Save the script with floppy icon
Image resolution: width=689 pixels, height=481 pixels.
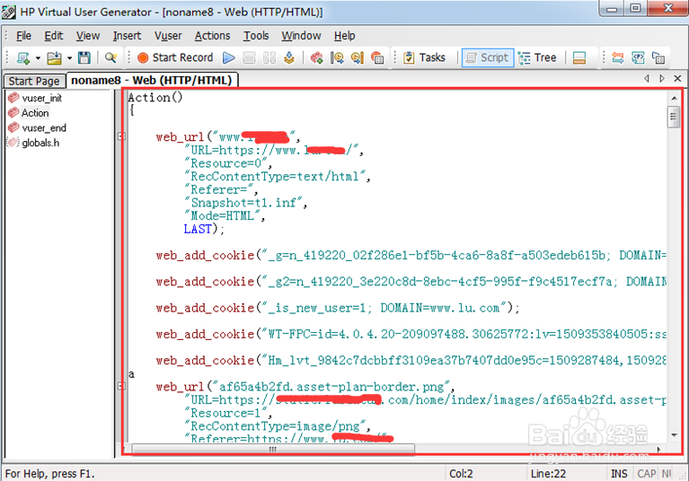[x=84, y=58]
